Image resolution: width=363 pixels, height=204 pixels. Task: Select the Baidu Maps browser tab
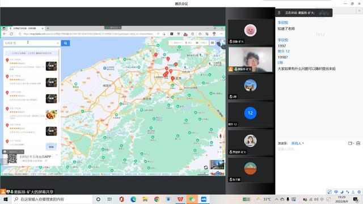[x=26, y=28]
